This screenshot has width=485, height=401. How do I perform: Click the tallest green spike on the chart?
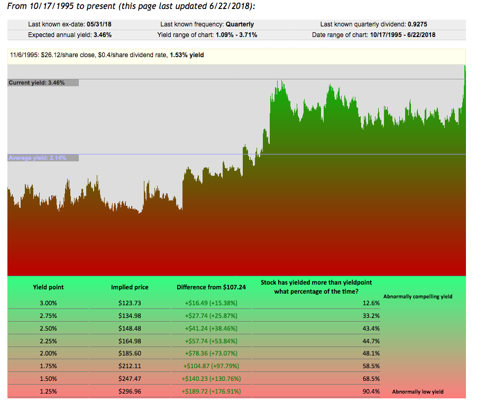[x=464, y=69]
